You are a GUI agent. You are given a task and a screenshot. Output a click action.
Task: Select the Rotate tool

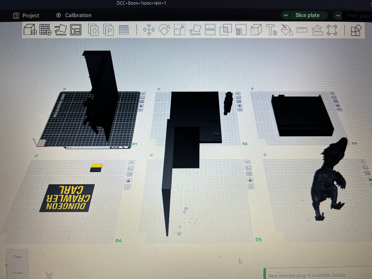click(164, 30)
